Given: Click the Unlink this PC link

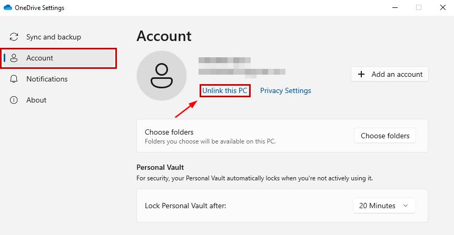Looking at the screenshot, I should [225, 91].
